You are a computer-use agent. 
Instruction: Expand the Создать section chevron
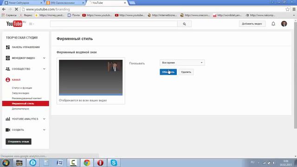tap(44, 130)
